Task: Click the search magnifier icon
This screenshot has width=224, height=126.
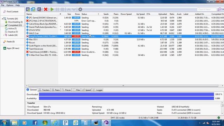Action: (x=219, y=9)
